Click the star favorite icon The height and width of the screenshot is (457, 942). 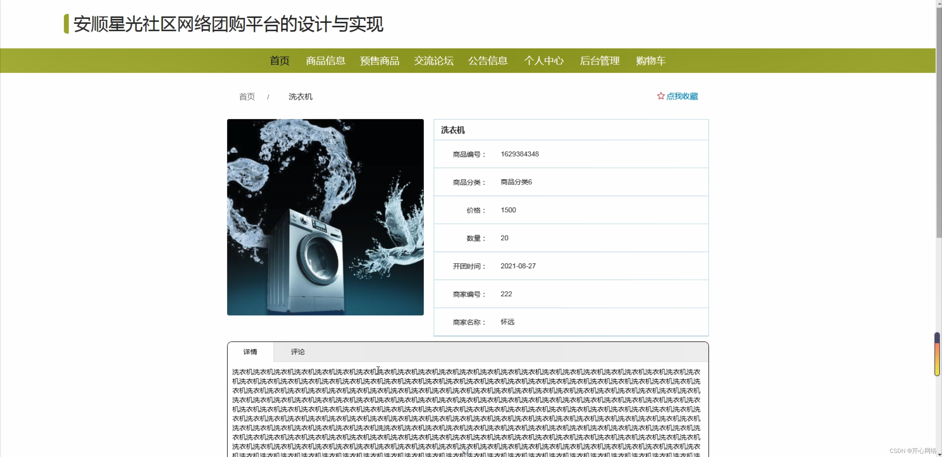click(x=660, y=96)
